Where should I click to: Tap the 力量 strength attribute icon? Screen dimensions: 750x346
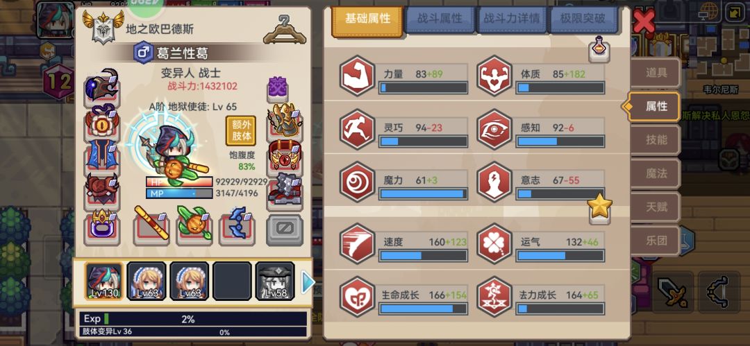(358, 76)
